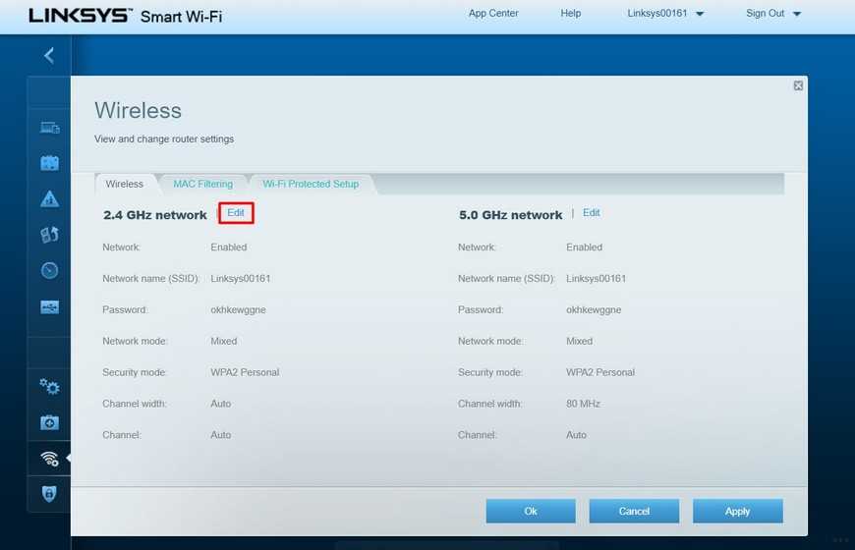Switch to the MAC Filtering tab
The width and height of the screenshot is (855, 550).
pyautogui.click(x=202, y=184)
